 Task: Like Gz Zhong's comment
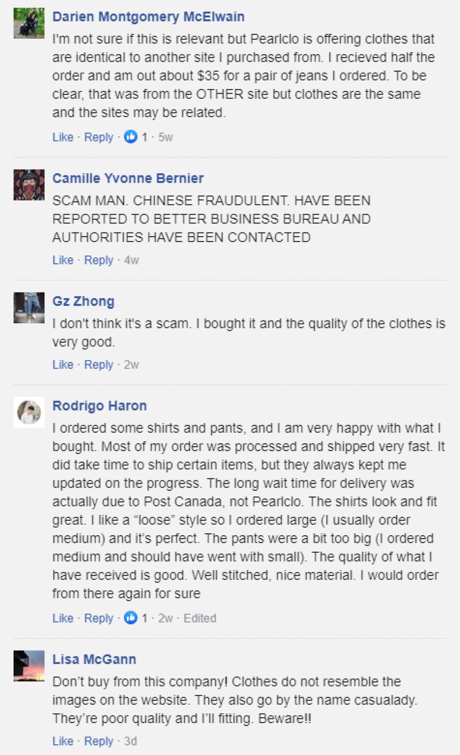tap(63, 365)
